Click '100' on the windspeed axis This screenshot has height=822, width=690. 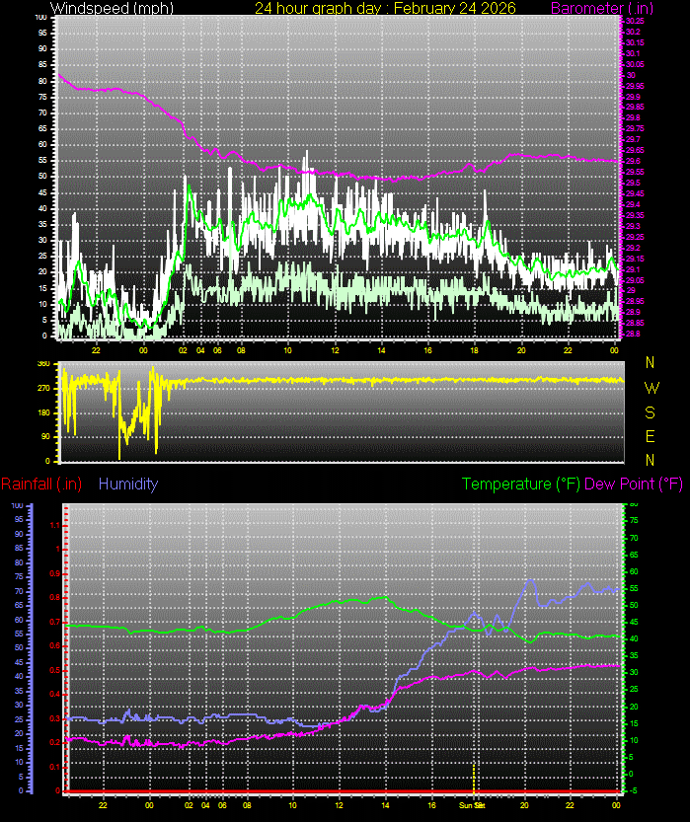(40, 18)
